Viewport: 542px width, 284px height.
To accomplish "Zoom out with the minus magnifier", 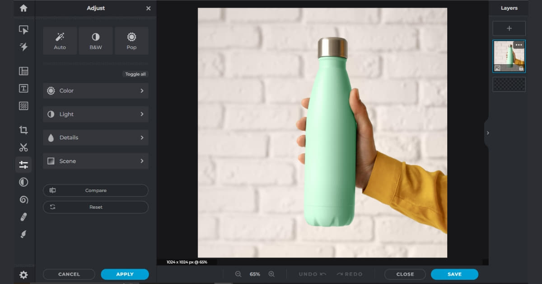I will [238, 274].
